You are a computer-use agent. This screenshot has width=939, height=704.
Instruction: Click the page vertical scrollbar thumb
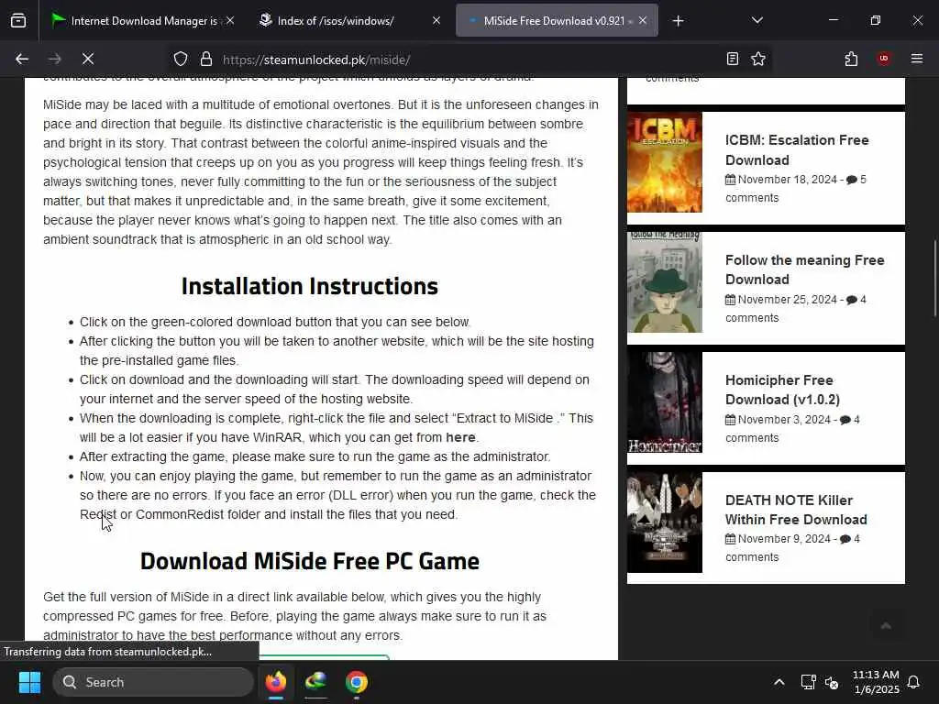[x=934, y=279]
